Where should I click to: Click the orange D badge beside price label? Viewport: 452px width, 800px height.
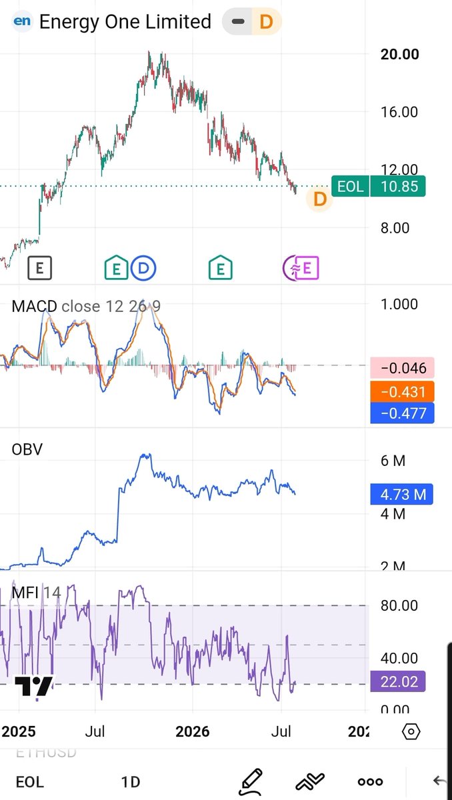coord(319,199)
